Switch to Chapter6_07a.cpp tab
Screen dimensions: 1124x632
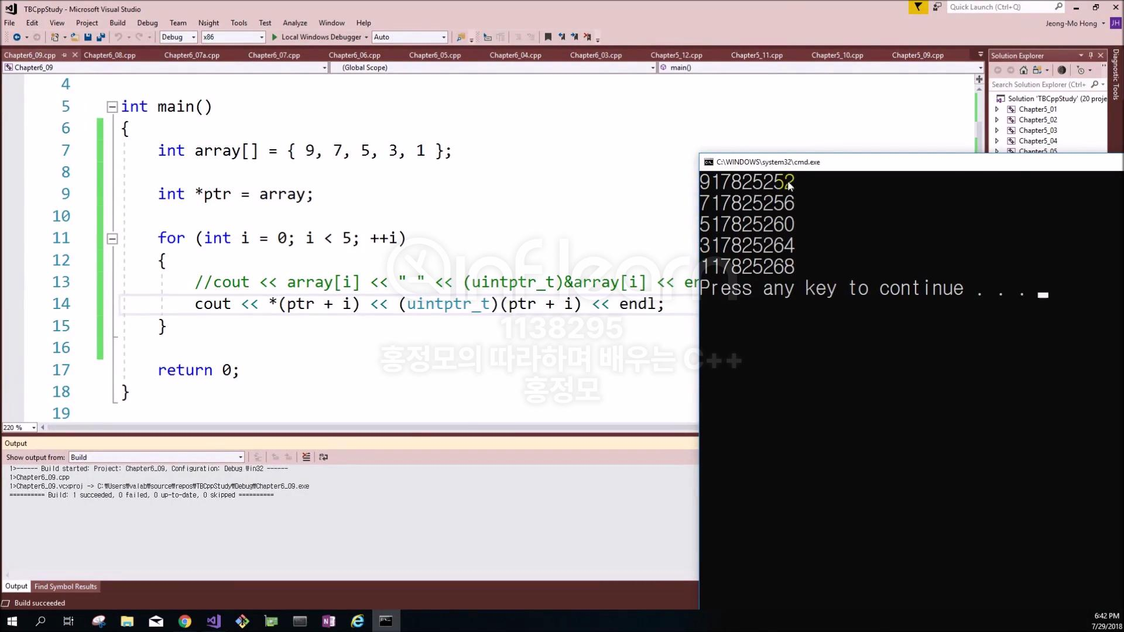[x=191, y=55]
